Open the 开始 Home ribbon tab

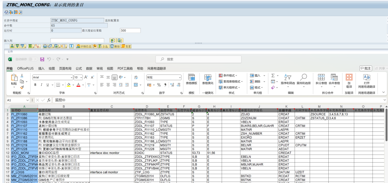tap(9, 68)
